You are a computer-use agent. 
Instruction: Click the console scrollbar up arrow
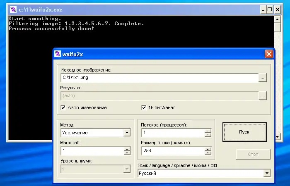point(277,19)
